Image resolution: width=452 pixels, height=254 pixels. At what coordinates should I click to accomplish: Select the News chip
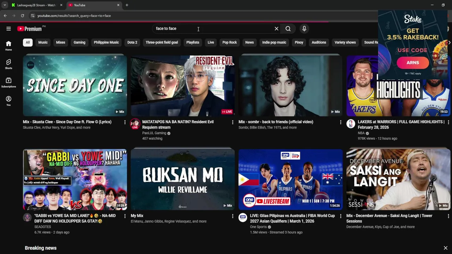tap(249, 42)
